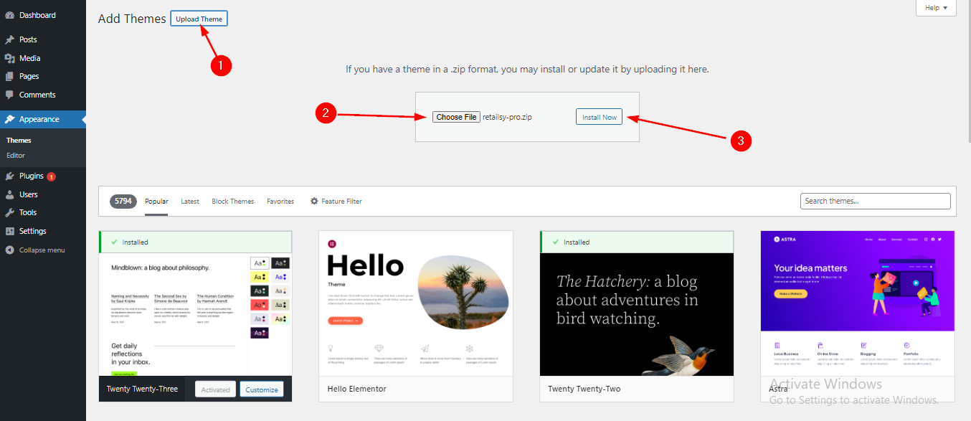Click the Plugins update count badge

(x=52, y=176)
